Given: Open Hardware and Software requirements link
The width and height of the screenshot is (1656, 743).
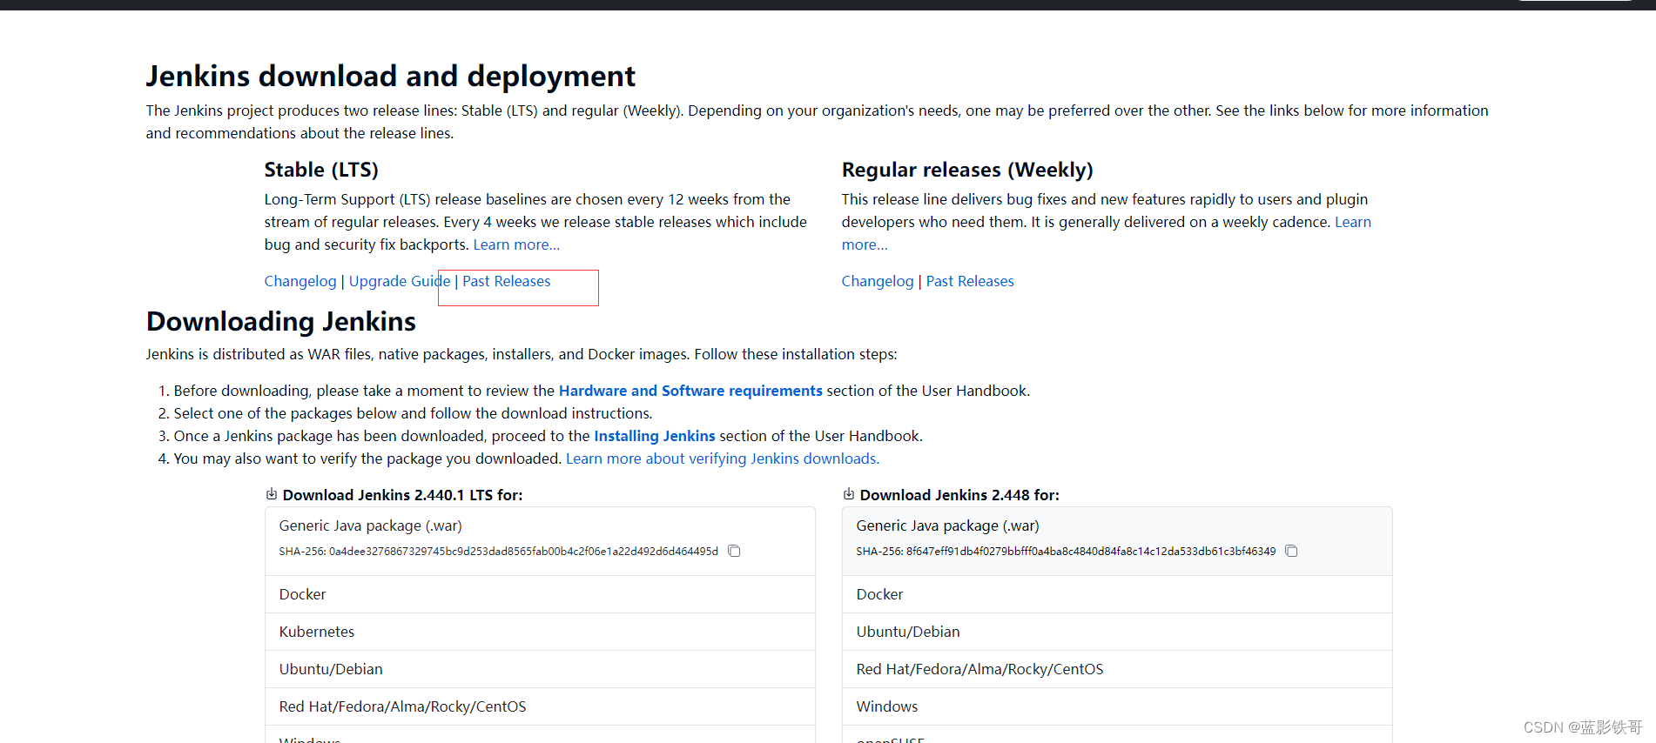Looking at the screenshot, I should pos(690,391).
